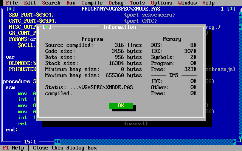
Task: Close the Information dialog via its box icon
Action: 47,27
